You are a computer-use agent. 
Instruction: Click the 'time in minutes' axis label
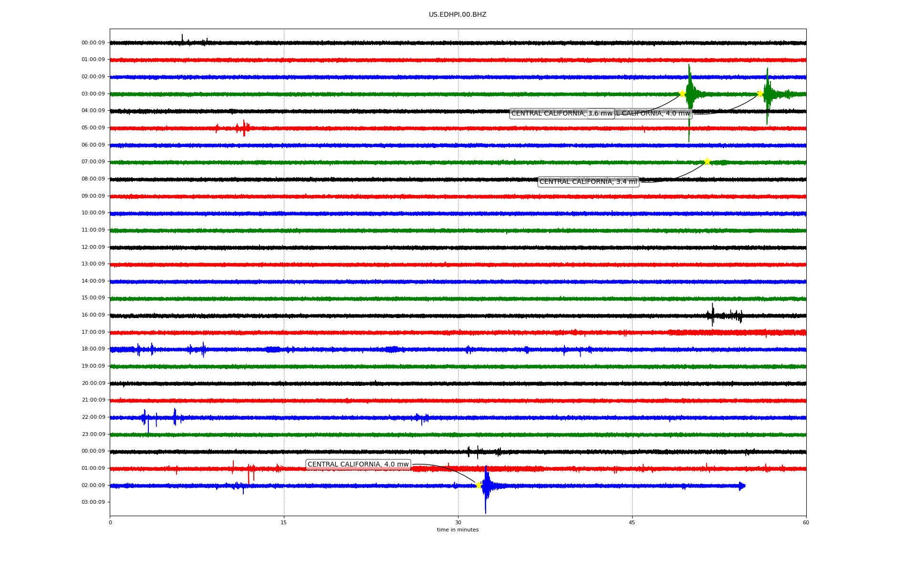coord(457,530)
